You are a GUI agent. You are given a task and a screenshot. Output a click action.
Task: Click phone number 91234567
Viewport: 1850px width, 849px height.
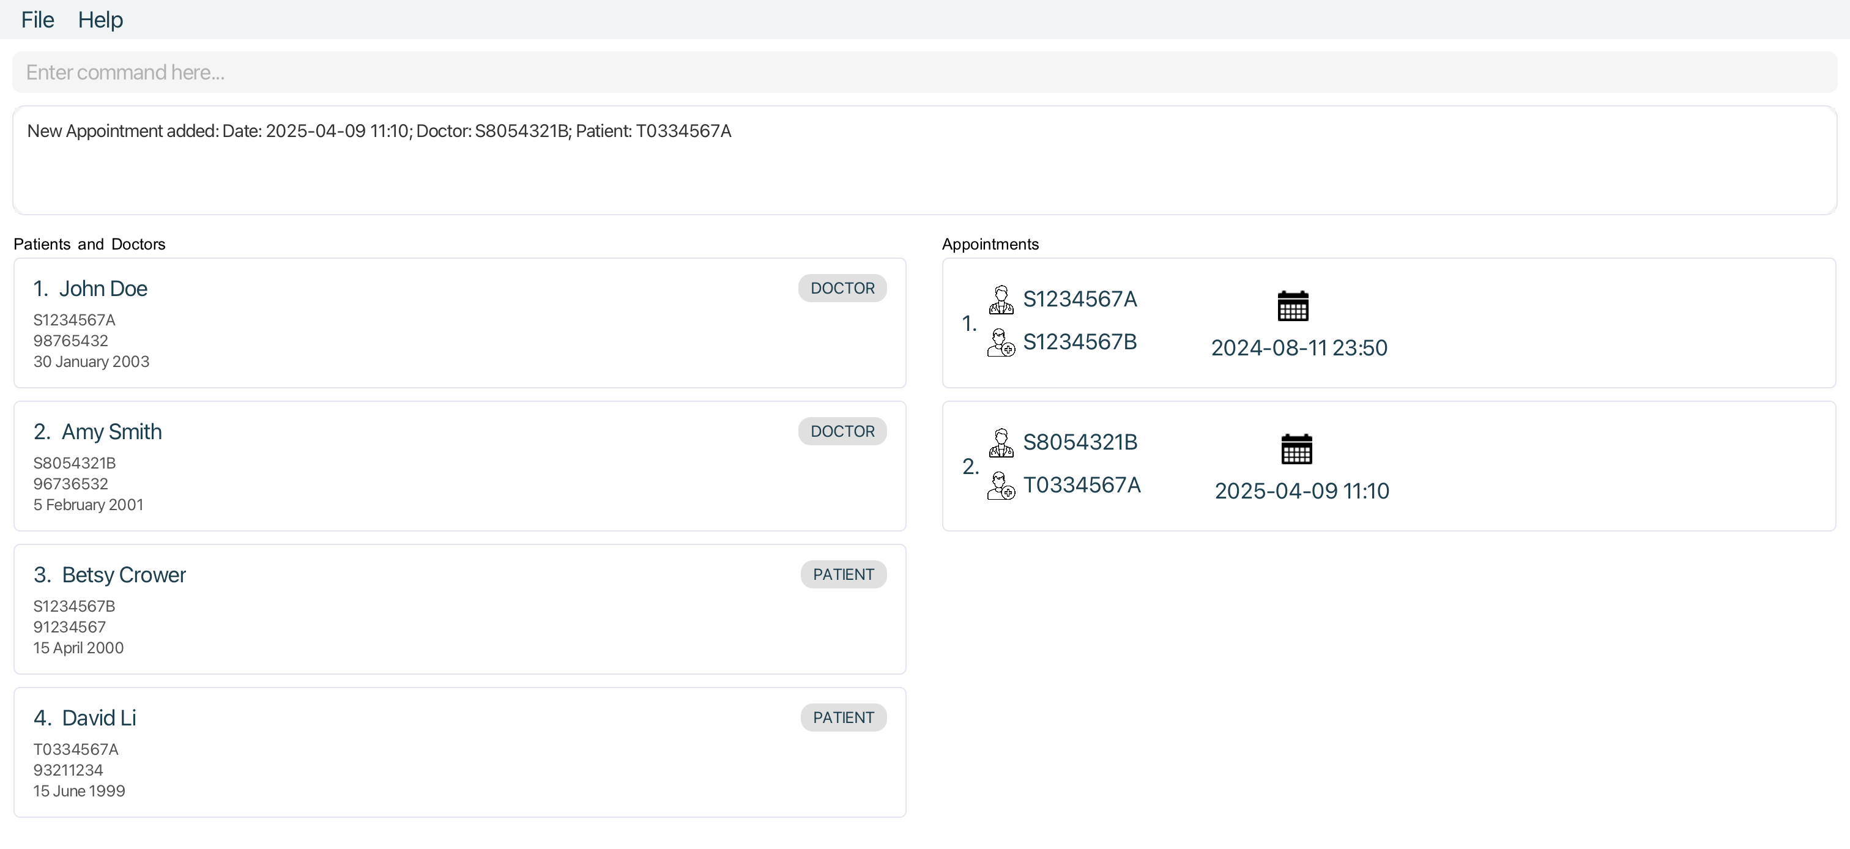tap(70, 626)
